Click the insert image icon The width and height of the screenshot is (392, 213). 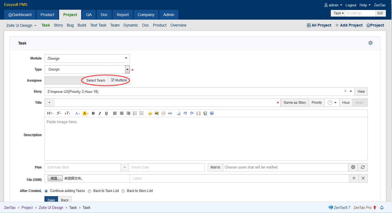click(x=157, y=113)
